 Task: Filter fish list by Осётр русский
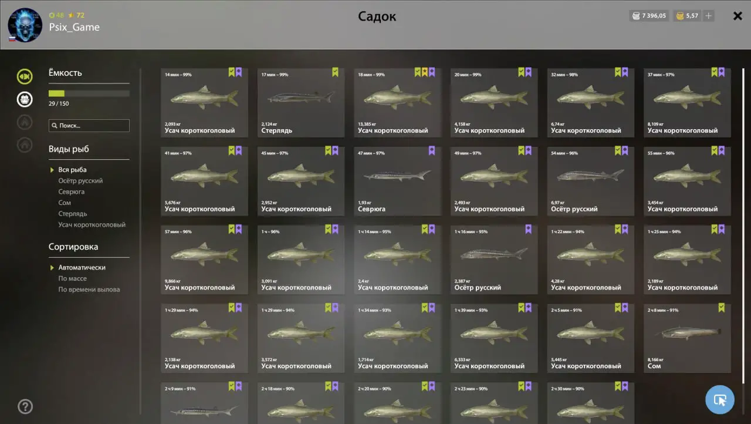[80, 181]
